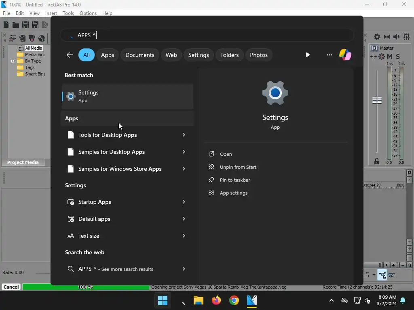The width and height of the screenshot is (414, 310).
Task: Expand Startup Apps result chevron
Action: [184, 202]
